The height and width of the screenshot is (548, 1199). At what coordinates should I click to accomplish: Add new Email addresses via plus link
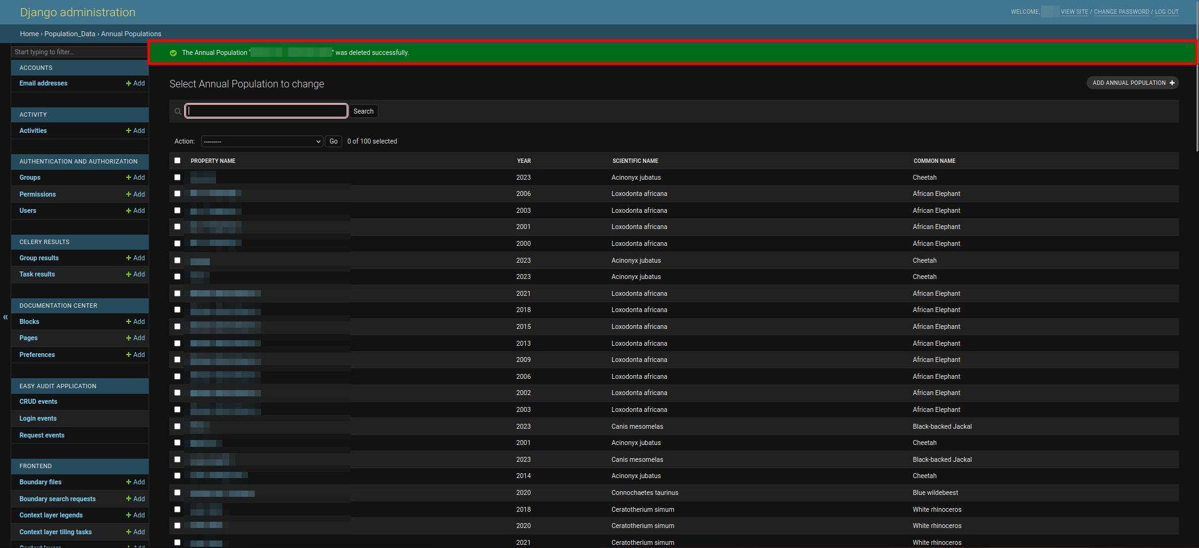point(136,84)
